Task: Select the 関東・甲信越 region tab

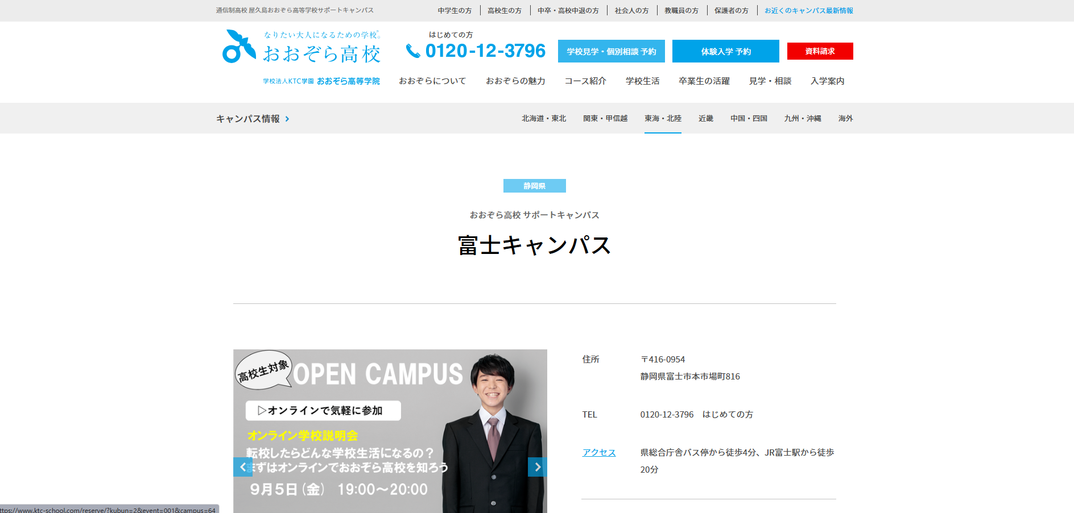Action: [605, 118]
